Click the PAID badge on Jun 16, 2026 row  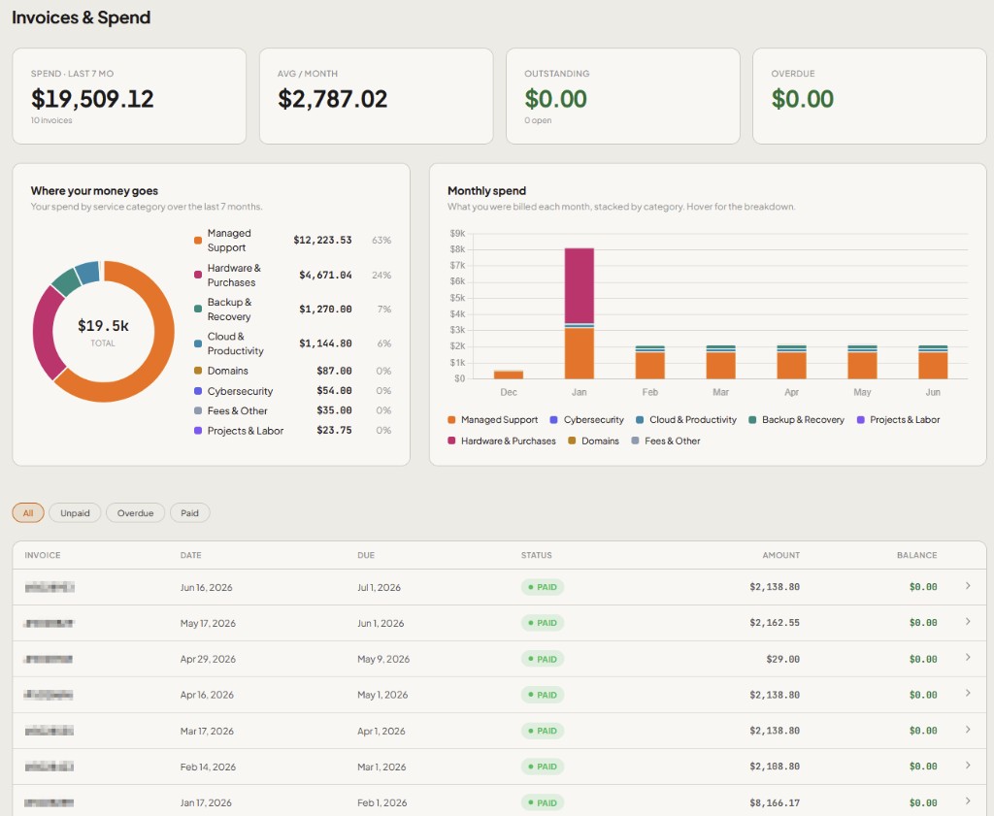(543, 587)
